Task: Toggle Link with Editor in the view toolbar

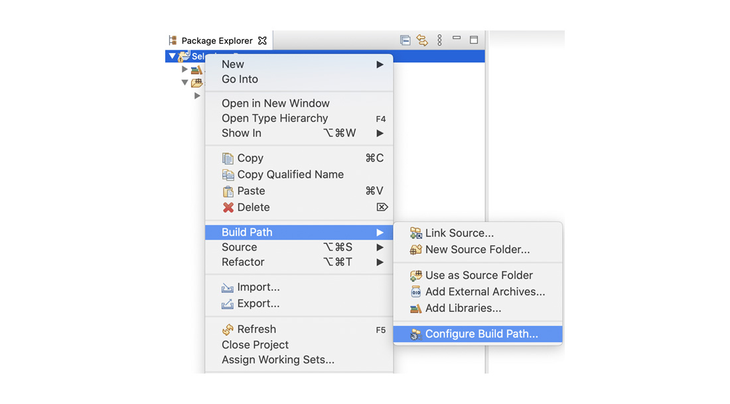Action: [x=423, y=40]
